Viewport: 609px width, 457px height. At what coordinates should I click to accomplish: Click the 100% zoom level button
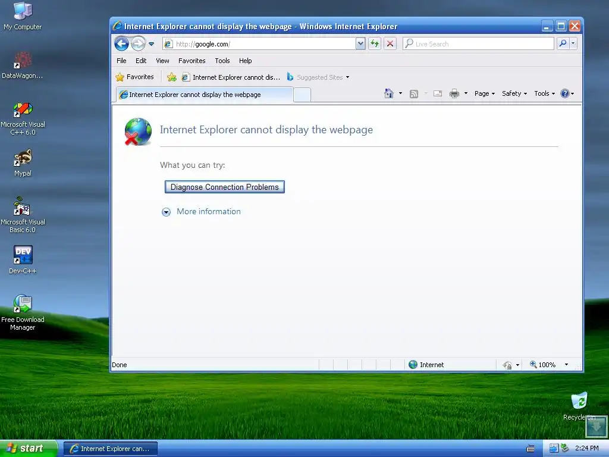[542, 365]
